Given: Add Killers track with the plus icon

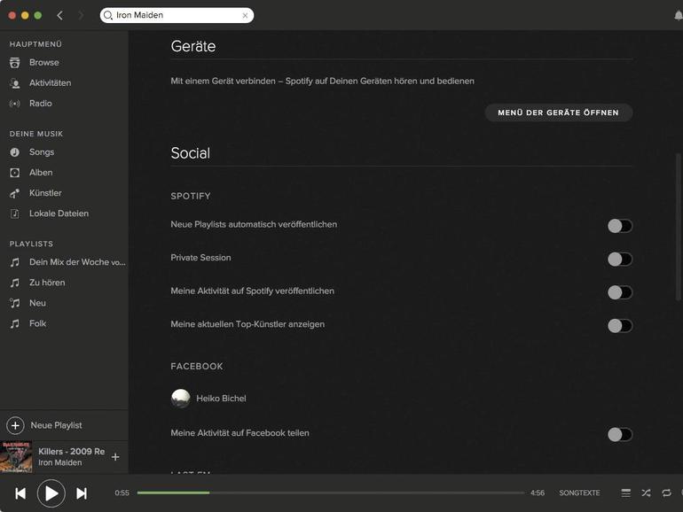Looking at the screenshot, I should 115,457.
